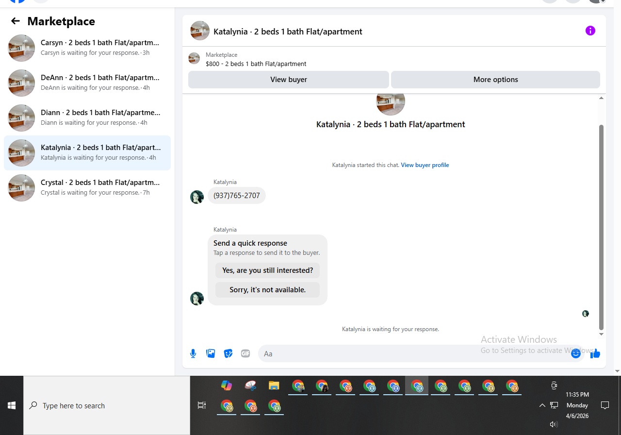Click the seen-indicator avatar at chat bottom
621x435 pixels.
pyautogui.click(x=585, y=314)
